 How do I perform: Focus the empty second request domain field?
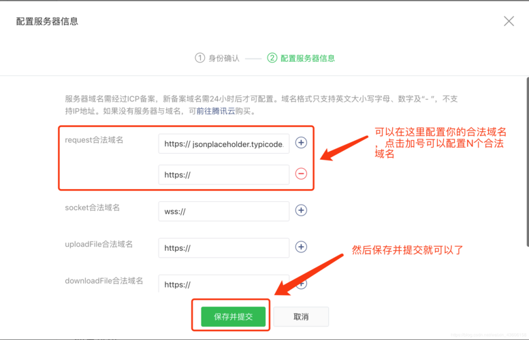tap(224, 175)
